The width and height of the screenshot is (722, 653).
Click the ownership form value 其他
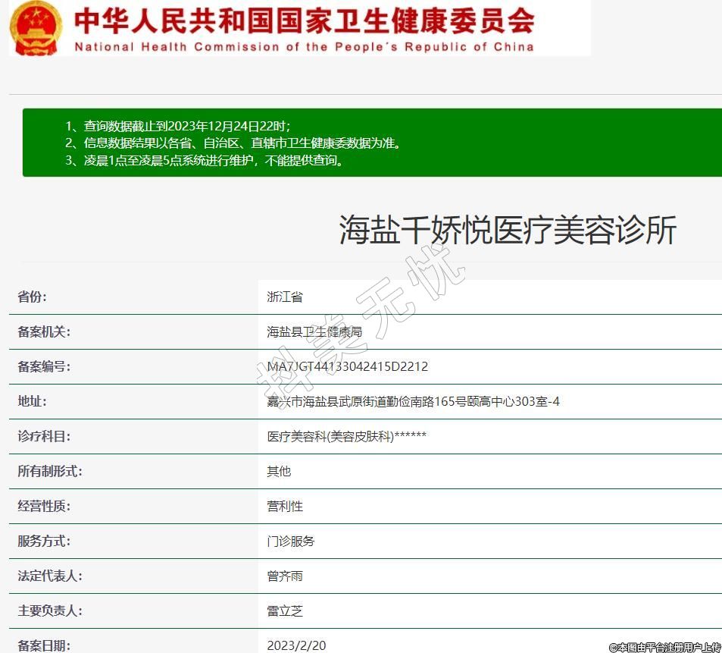click(x=279, y=472)
